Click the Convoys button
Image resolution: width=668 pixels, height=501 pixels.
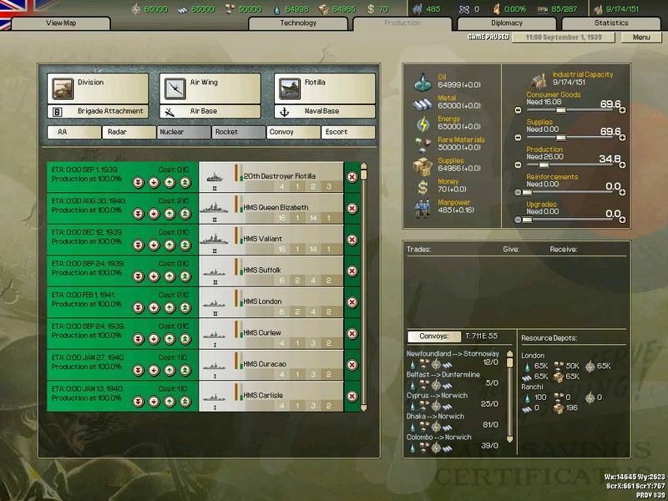[433, 337]
